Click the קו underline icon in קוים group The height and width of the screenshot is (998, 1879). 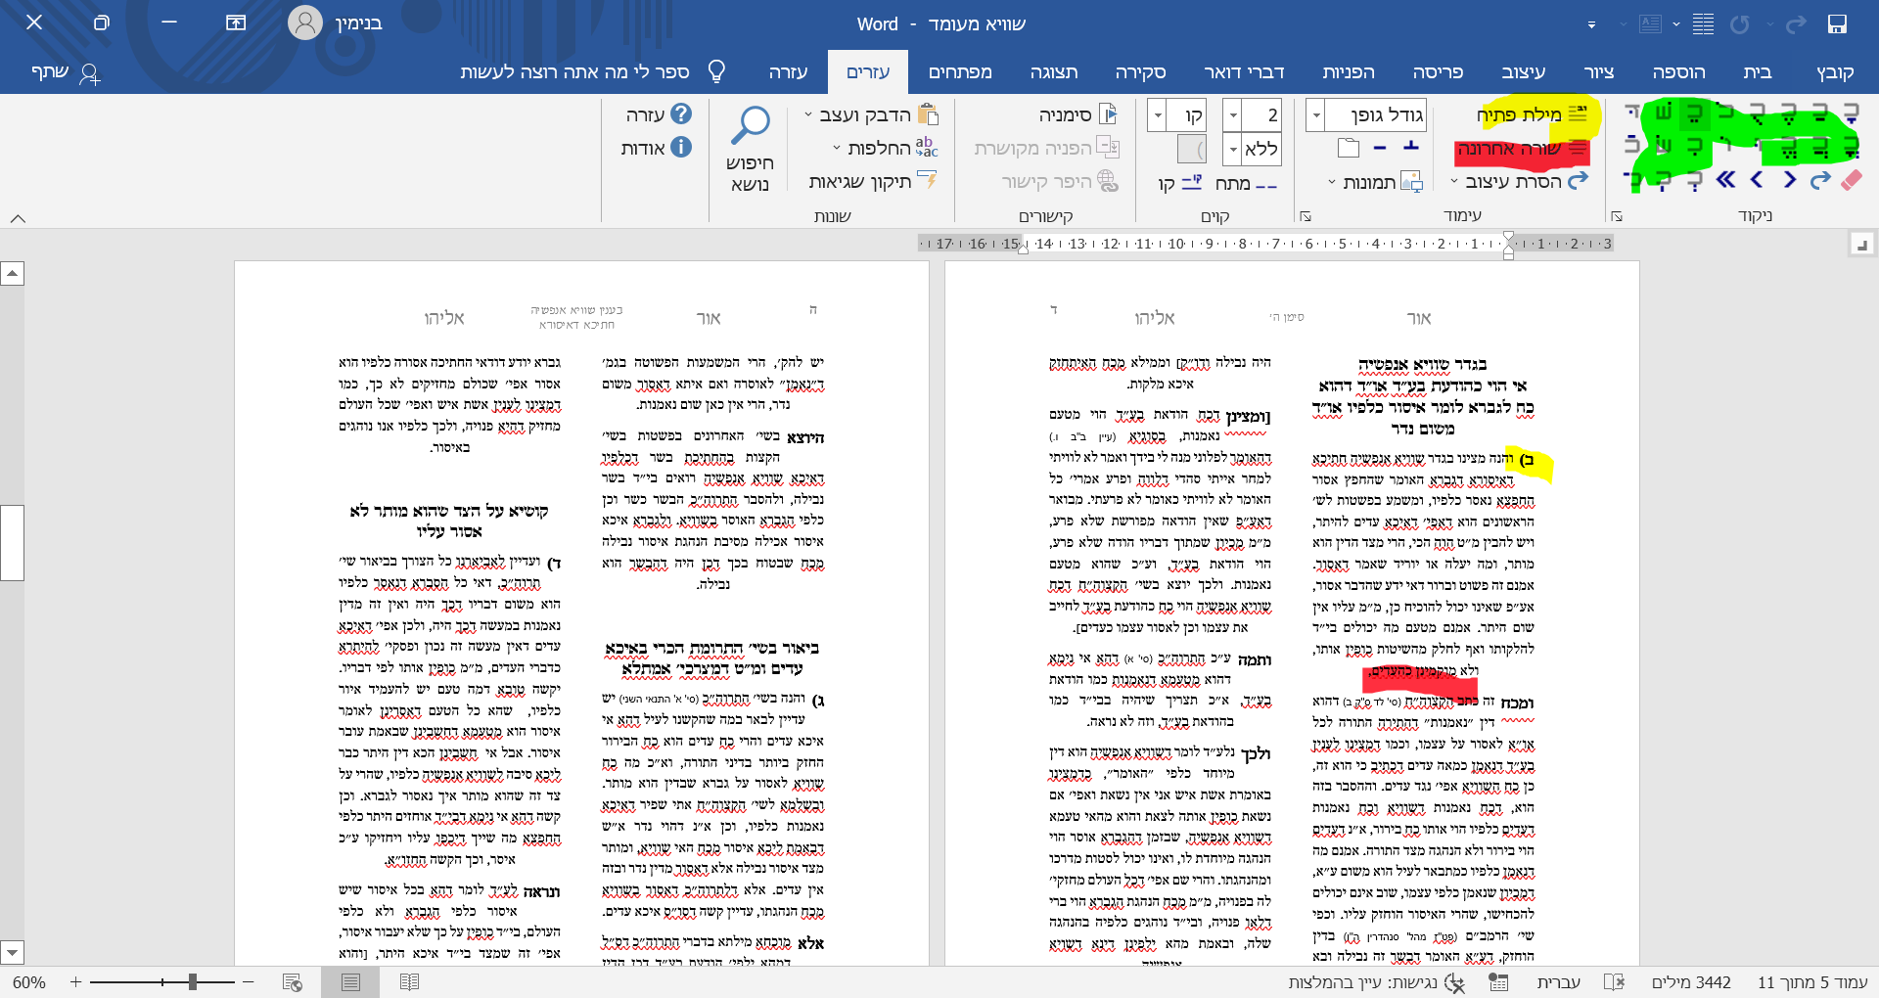coord(1191,182)
